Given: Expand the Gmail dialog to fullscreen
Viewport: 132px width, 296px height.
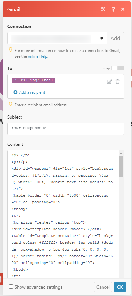Looking at the screenshot, I should [103, 9].
